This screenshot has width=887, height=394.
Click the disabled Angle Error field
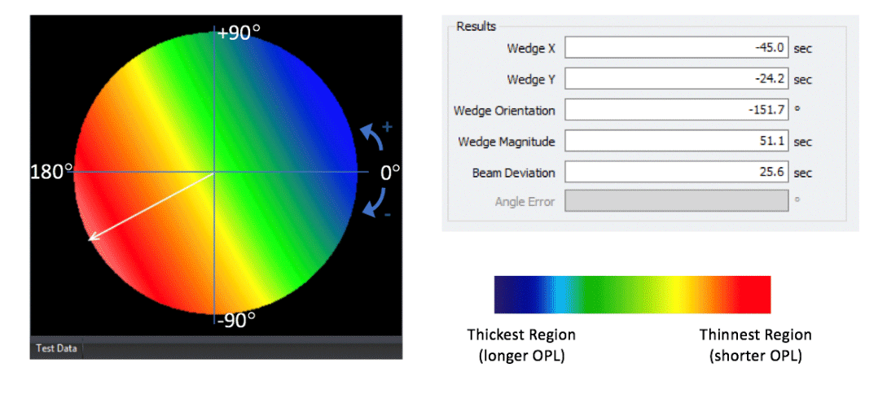click(677, 201)
